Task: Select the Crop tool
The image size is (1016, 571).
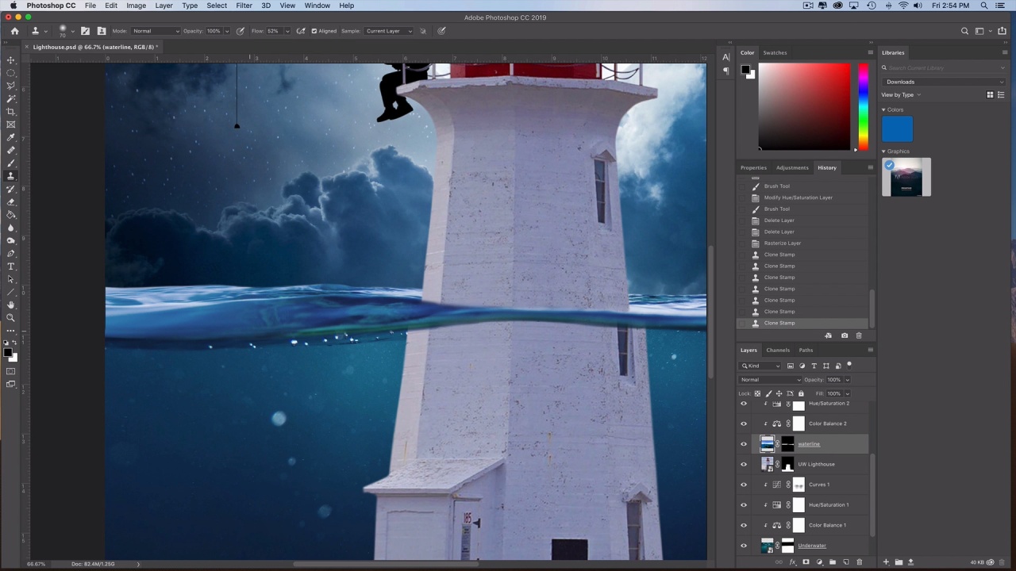Action: pyautogui.click(x=11, y=112)
